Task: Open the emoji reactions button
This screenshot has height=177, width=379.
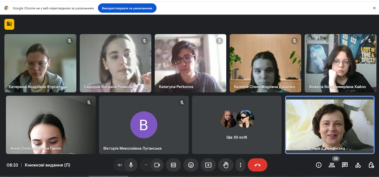Action: click(x=191, y=165)
